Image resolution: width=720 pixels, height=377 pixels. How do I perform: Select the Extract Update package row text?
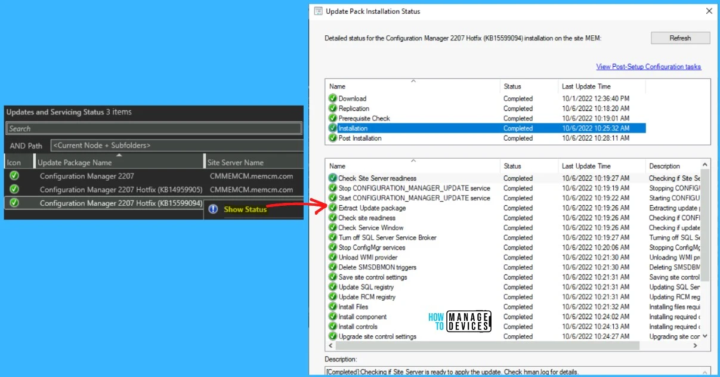372,208
